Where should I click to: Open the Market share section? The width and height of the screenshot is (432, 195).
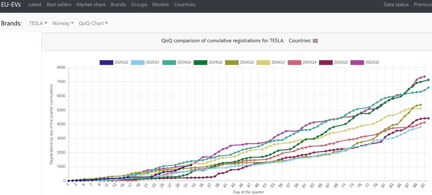[91, 5]
